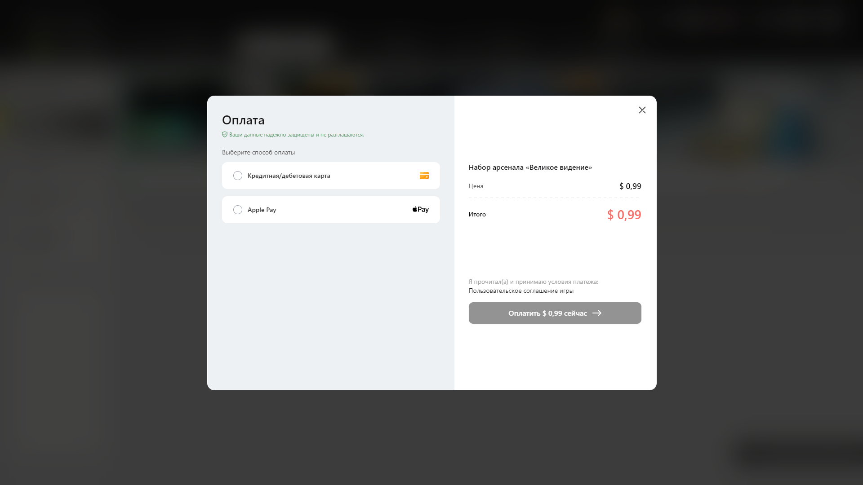The height and width of the screenshot is (485, 863).
Task: Click the Apple Pay logo
Action: click(420, 210)
